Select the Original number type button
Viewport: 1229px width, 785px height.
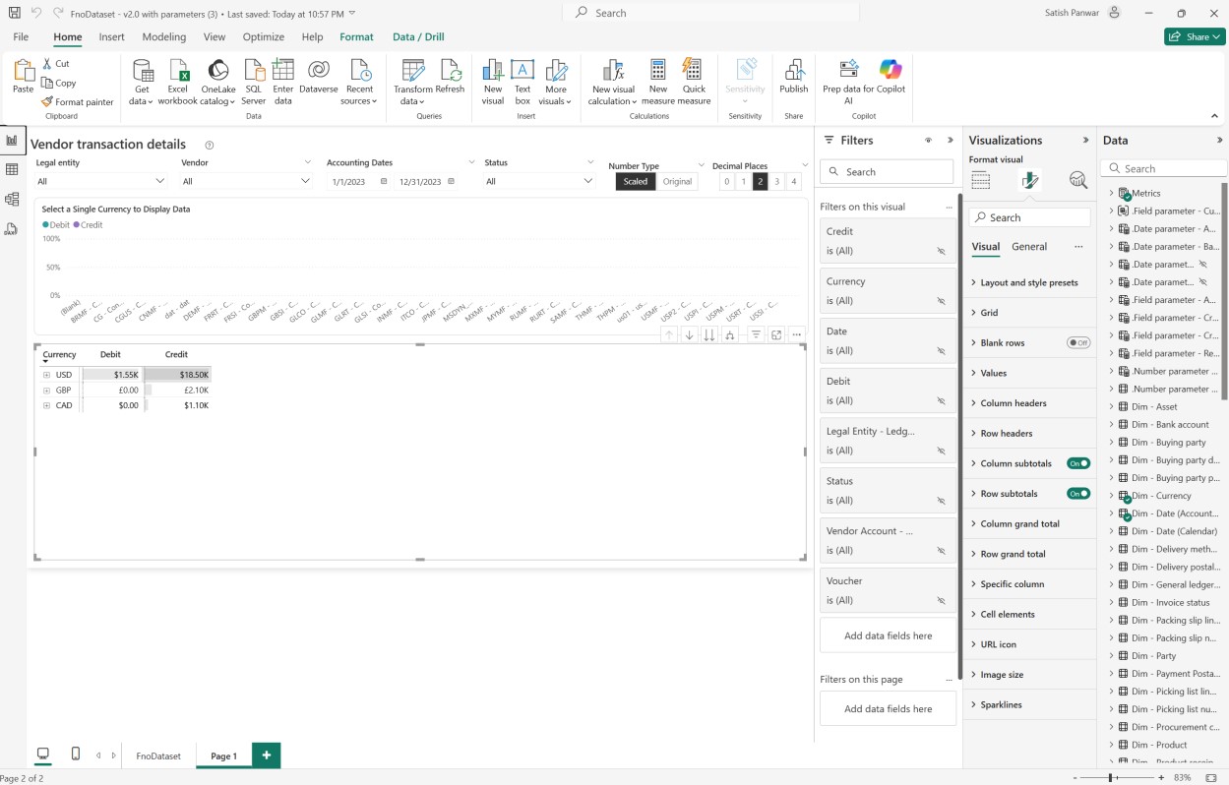(x=677, y=182)
